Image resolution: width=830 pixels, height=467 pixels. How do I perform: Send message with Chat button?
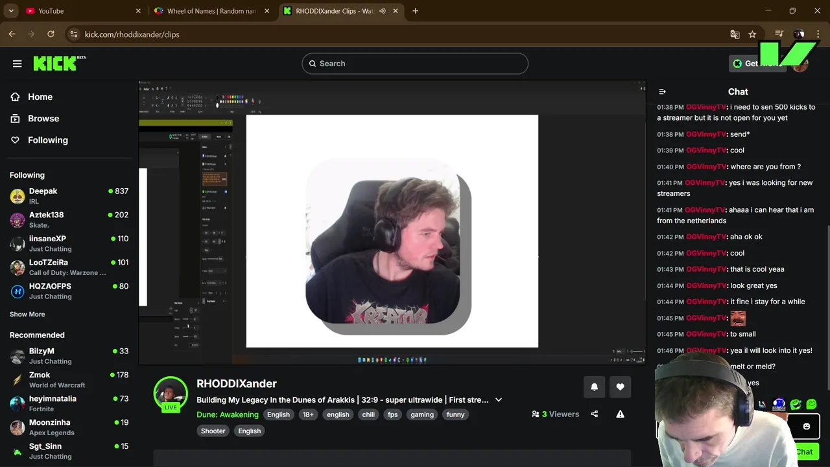(x=805, y=452)
